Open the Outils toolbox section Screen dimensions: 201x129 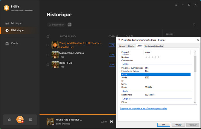coord(14,43)
